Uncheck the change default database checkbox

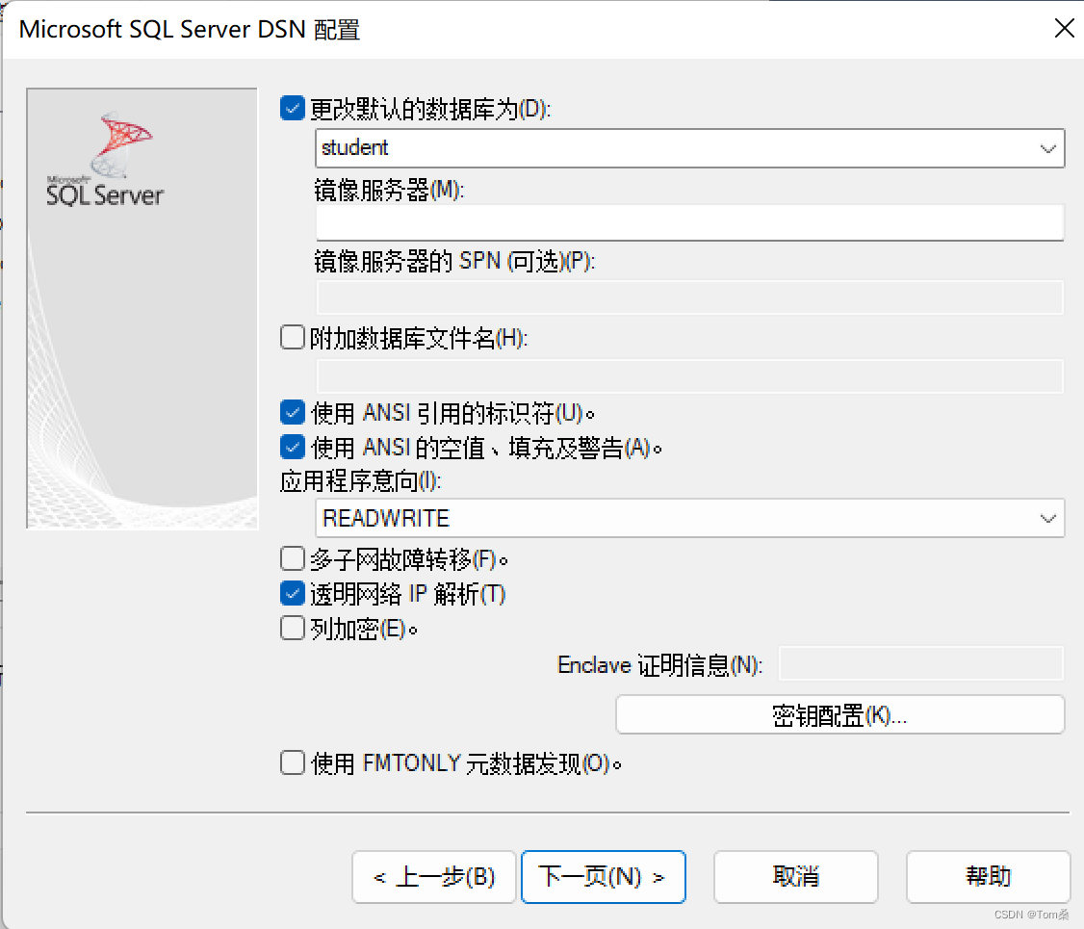[x=293, y=109]
